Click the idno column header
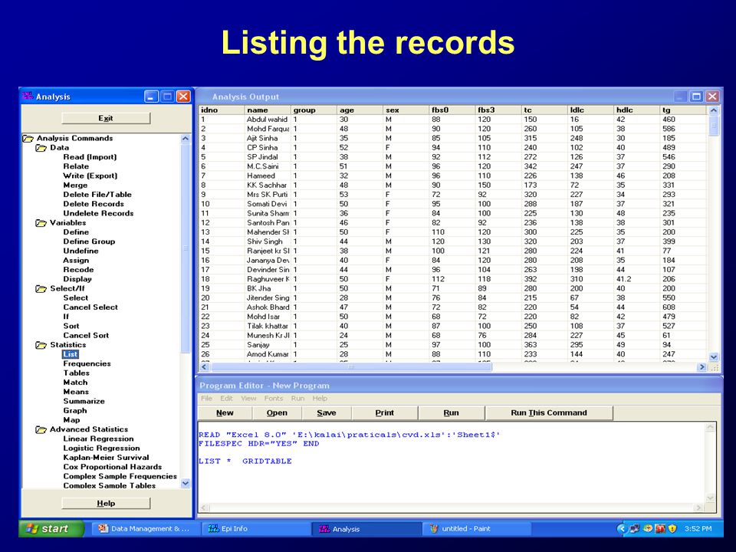Screen dimensions: 736x552 point(222,110)
